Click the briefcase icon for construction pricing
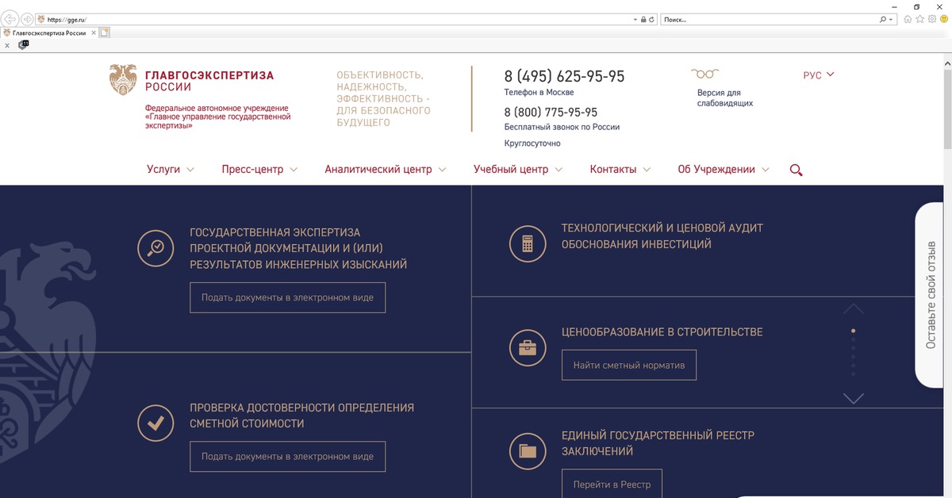Image resolution: width=952 pixels, height=498 pixels. (x=528, y=347)
